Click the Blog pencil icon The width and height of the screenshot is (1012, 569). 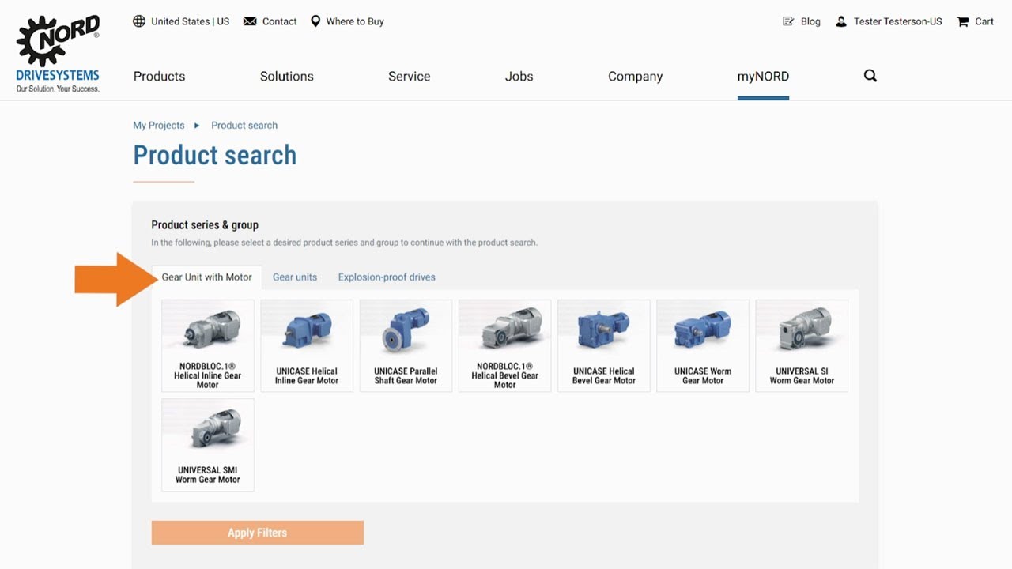pos(788,21)
